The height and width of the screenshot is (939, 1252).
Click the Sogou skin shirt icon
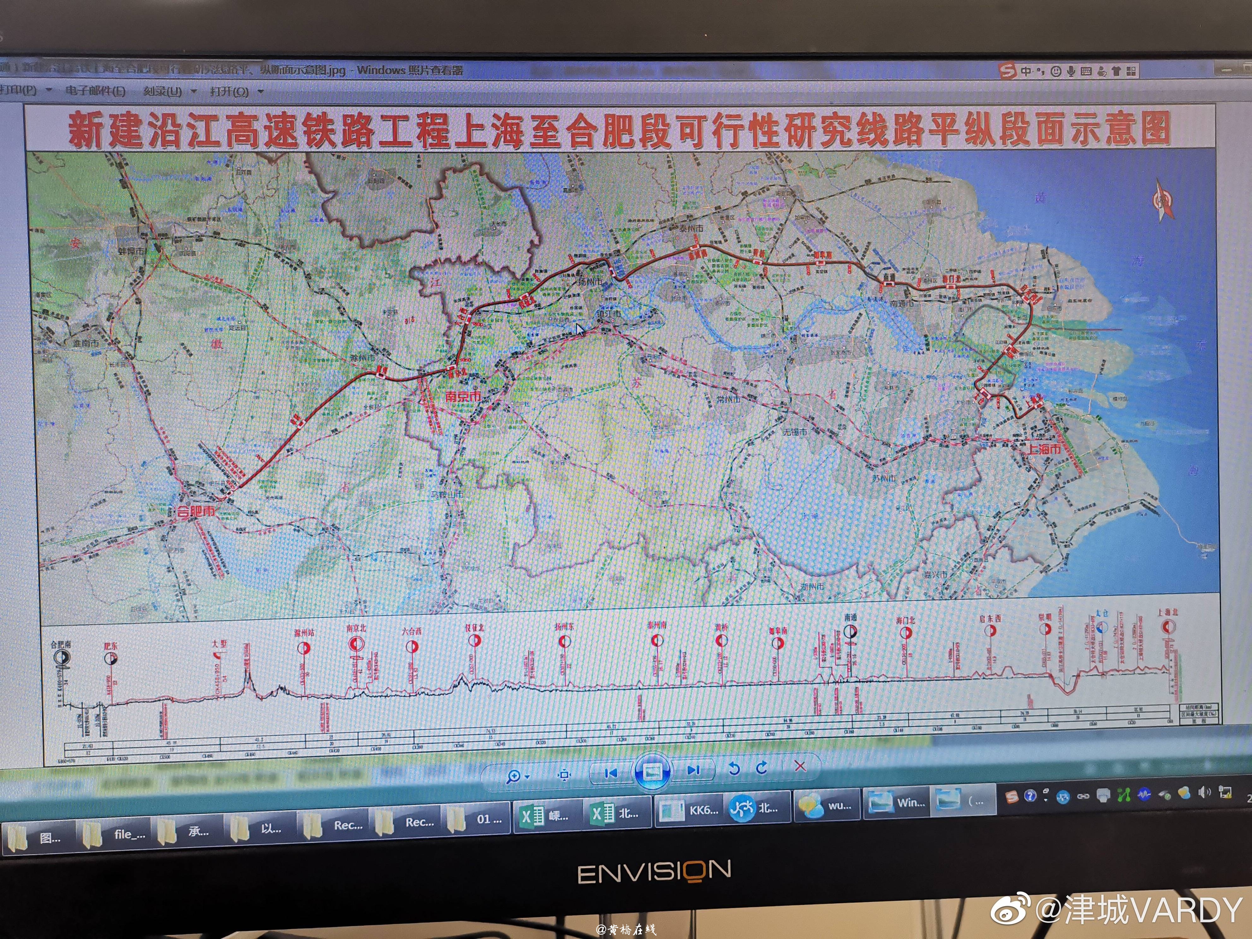click(1116, 71)
